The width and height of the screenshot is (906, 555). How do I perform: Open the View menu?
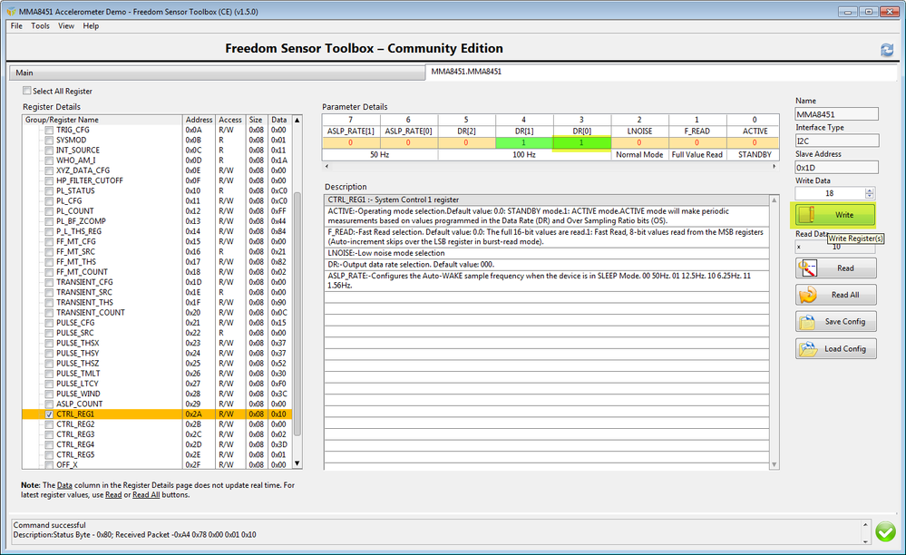(x=66, y=26)
